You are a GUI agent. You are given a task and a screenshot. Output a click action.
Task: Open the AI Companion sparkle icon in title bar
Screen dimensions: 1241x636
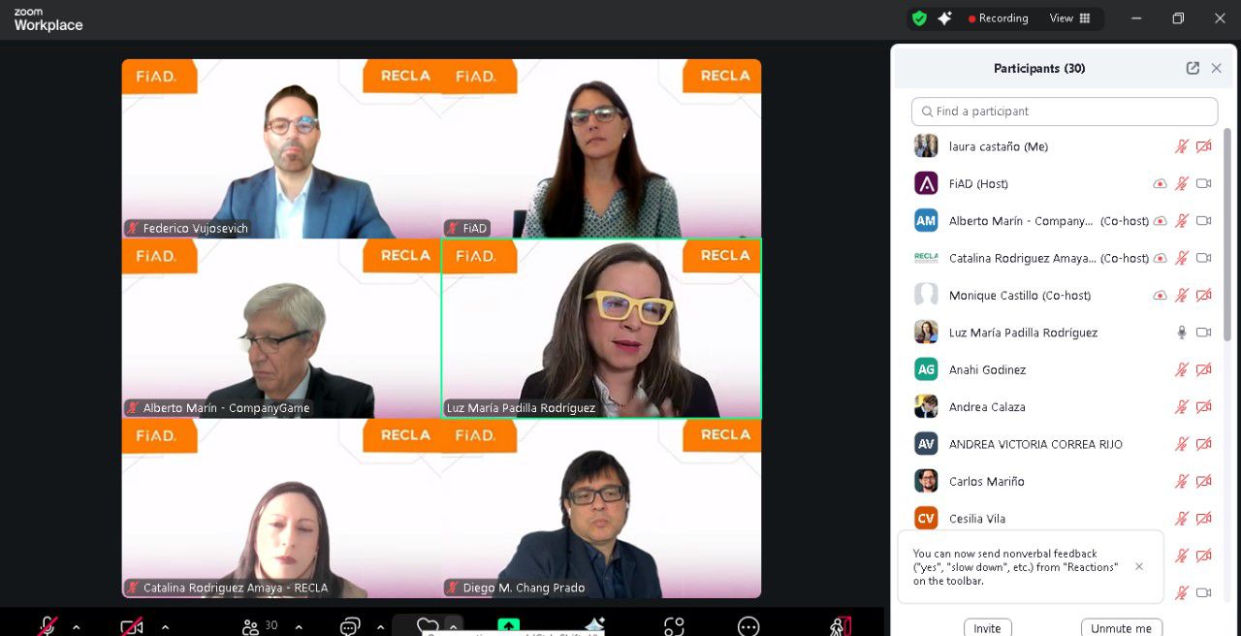(944, 18)
